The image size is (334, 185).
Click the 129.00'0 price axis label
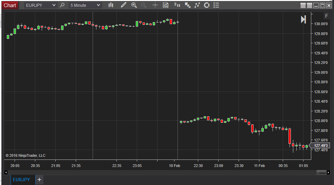click(321, 72)
